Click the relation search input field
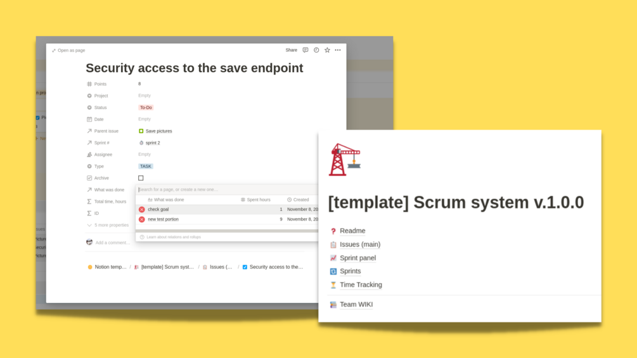Viewport: 637px width, 358px height. [227, 189]
